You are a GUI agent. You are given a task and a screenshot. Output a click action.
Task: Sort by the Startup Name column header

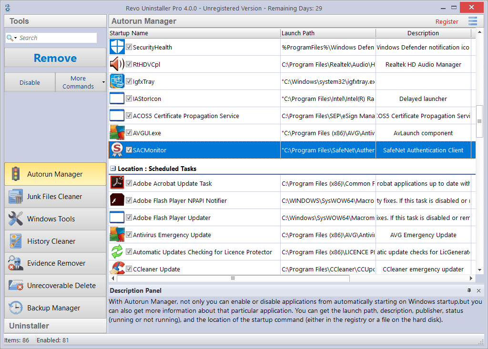tap(194, 33)
